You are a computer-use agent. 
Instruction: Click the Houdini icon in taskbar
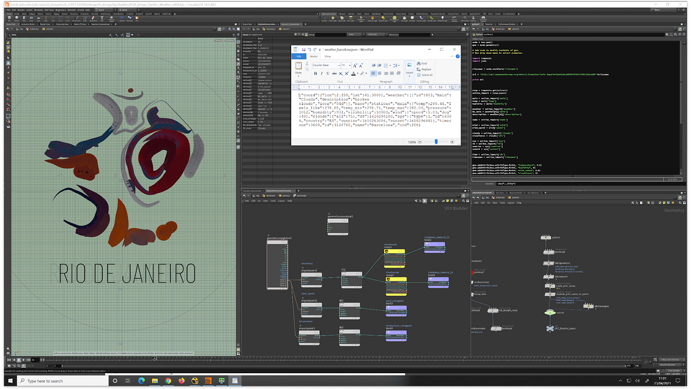click(x=208, y=381)
